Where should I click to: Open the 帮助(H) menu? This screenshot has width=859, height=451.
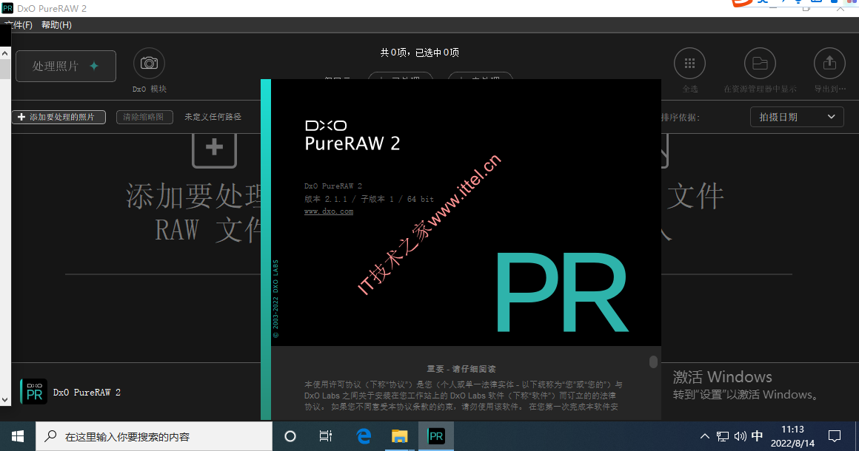(56, 25)
